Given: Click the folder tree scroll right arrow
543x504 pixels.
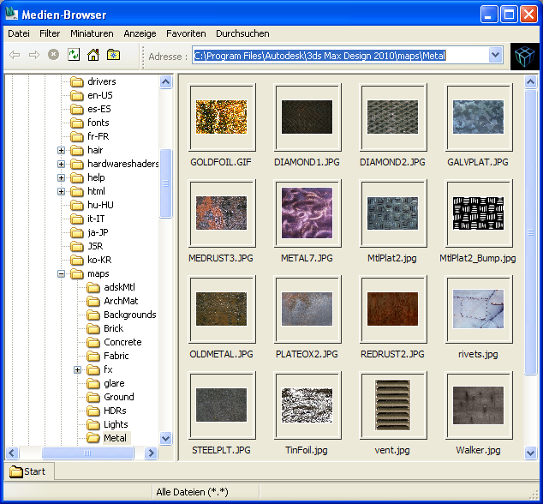Looking at the screenshot, I should [151, 453].
